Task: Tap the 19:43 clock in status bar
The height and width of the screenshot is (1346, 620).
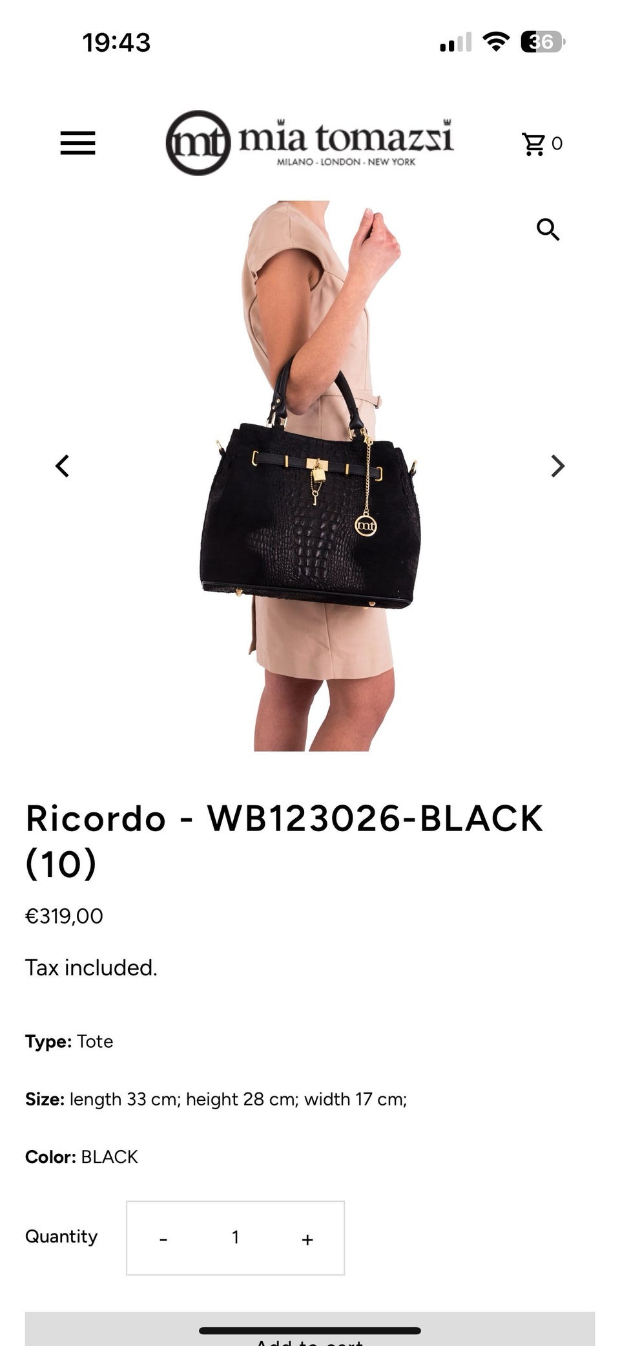Action: pos(116,43)
